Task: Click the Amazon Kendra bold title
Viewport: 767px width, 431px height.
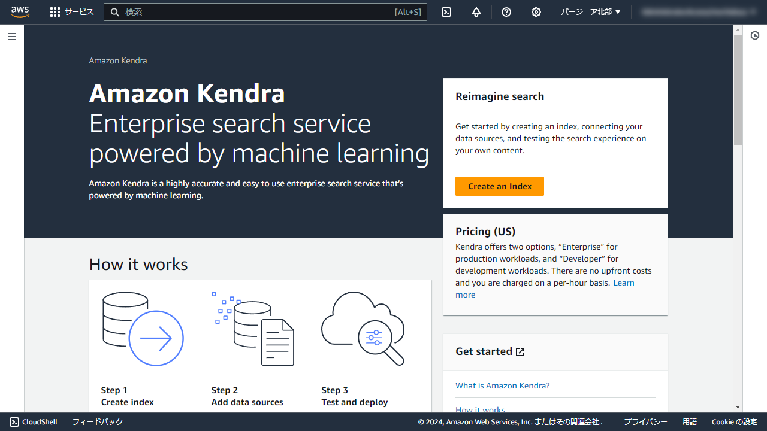Action: click(x=187, y=93)
